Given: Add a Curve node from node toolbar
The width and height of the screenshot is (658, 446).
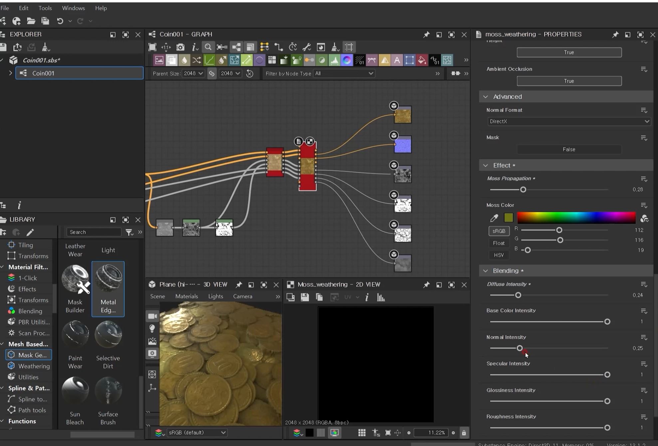Looking at the screenshot, I should pos(209,60).
